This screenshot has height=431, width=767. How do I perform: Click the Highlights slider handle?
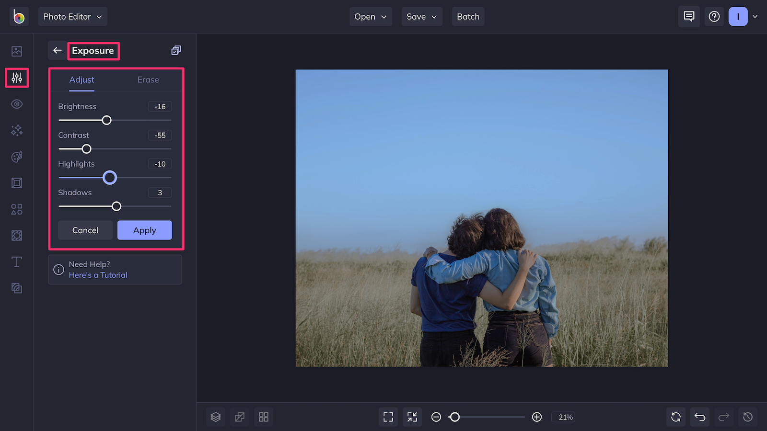pos(110,178)
